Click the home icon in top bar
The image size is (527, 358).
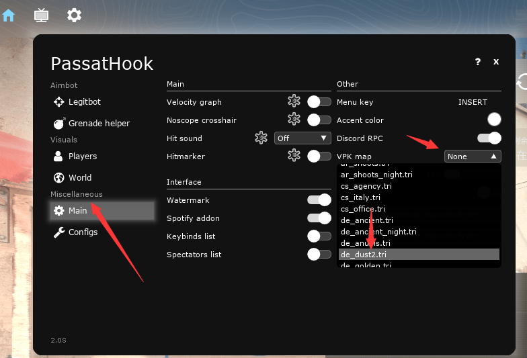pos(9,15)
